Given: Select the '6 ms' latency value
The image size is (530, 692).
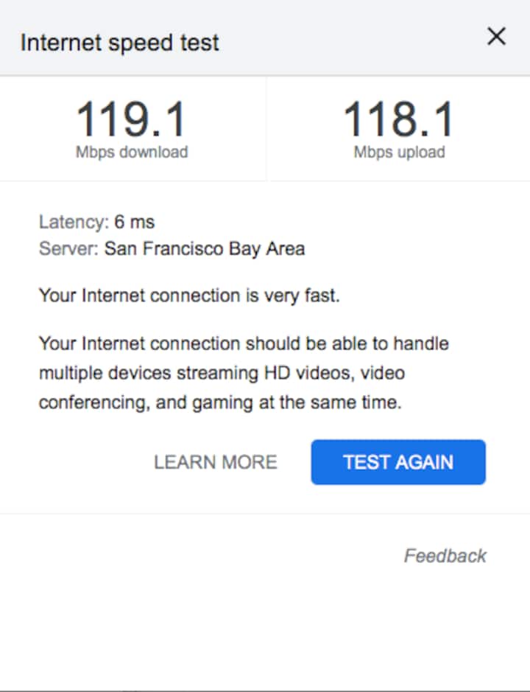Looking at the screenshot, I should click(x=135, y=222).
